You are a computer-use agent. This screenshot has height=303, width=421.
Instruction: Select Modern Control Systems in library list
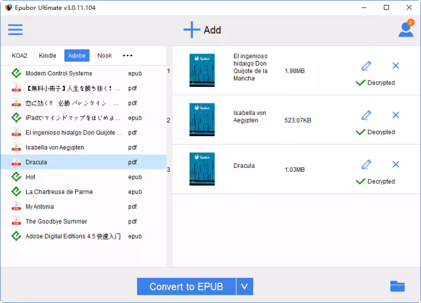(x=84, y=73)
